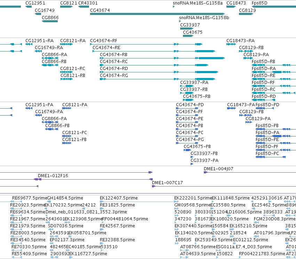
Task: Select snoRNA:Me18S-G1358a label
Action: coord(198,3)
